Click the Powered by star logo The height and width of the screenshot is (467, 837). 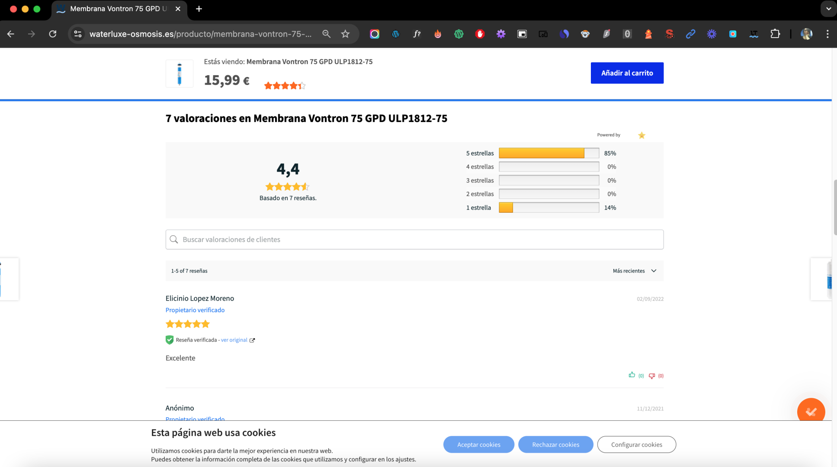click(x=641, y=135)
